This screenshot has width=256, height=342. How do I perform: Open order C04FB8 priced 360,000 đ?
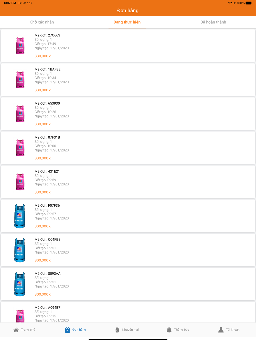128,250
